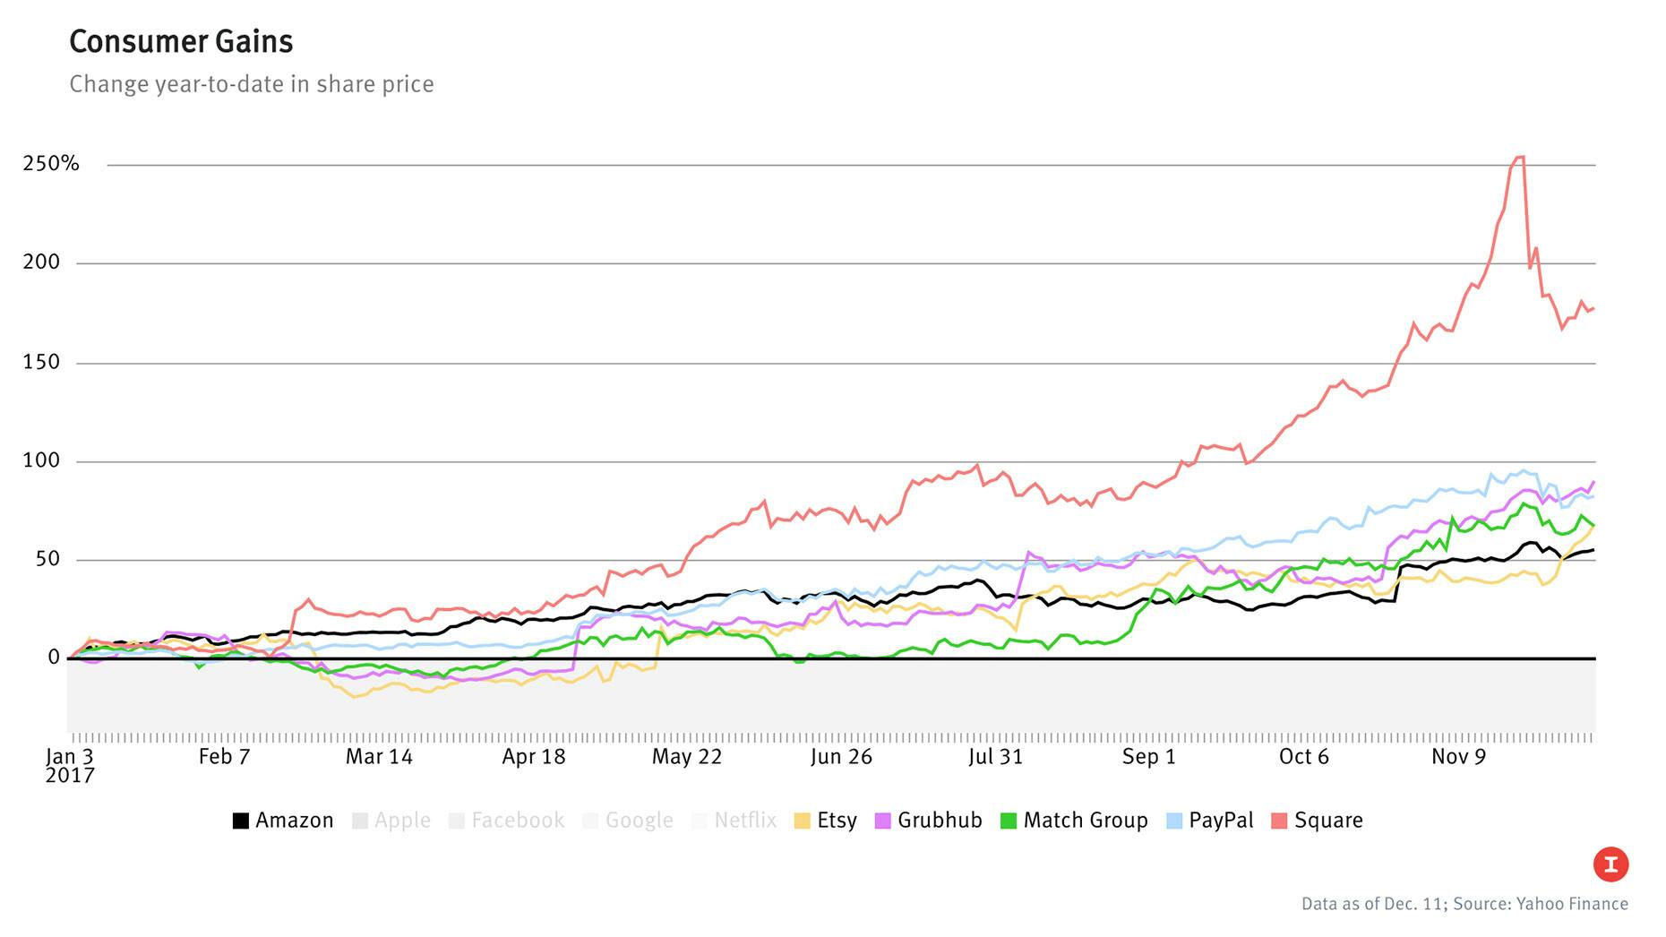Click the red Information logo icon
Viewport: 1666px width, 937px height.
click(1610, 864)
